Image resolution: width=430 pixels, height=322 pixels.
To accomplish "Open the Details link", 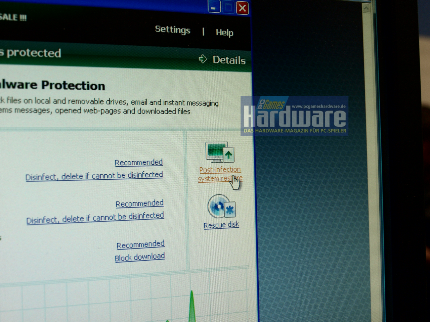I will (229, 60).
